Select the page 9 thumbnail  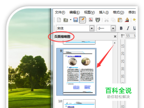coord(79,72)
